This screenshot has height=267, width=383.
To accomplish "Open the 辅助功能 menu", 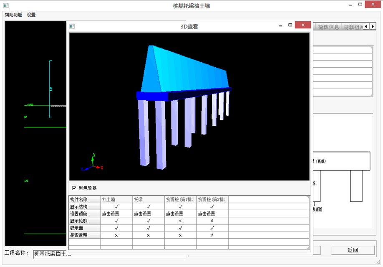I will click(13, 15).
